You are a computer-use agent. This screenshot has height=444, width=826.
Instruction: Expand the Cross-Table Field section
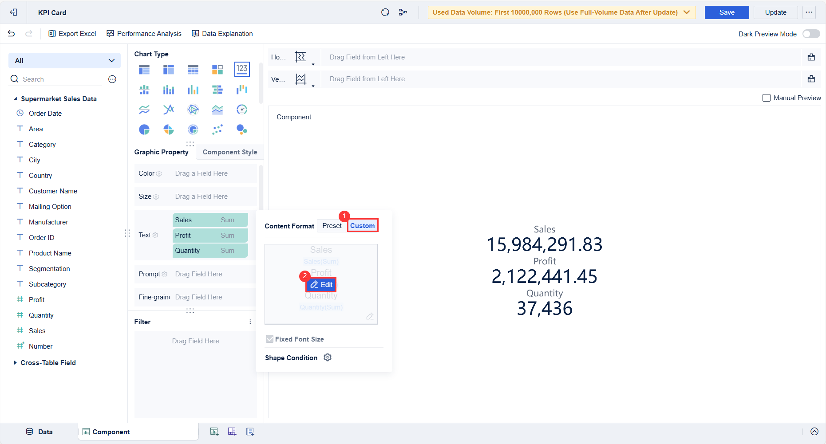15,362
